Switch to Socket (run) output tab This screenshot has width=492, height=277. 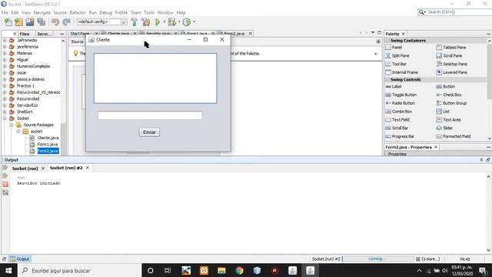point(25,169)
